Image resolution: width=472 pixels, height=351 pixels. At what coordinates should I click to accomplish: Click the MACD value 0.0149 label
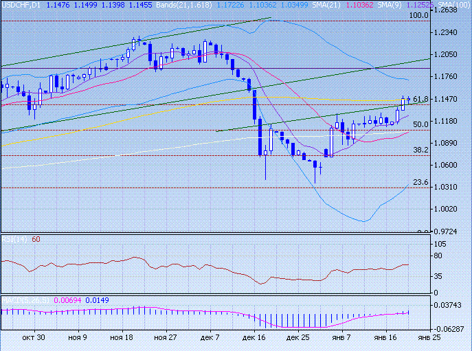pos(100,300)
